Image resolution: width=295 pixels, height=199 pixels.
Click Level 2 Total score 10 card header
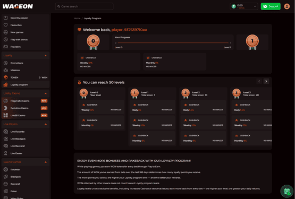203,93
